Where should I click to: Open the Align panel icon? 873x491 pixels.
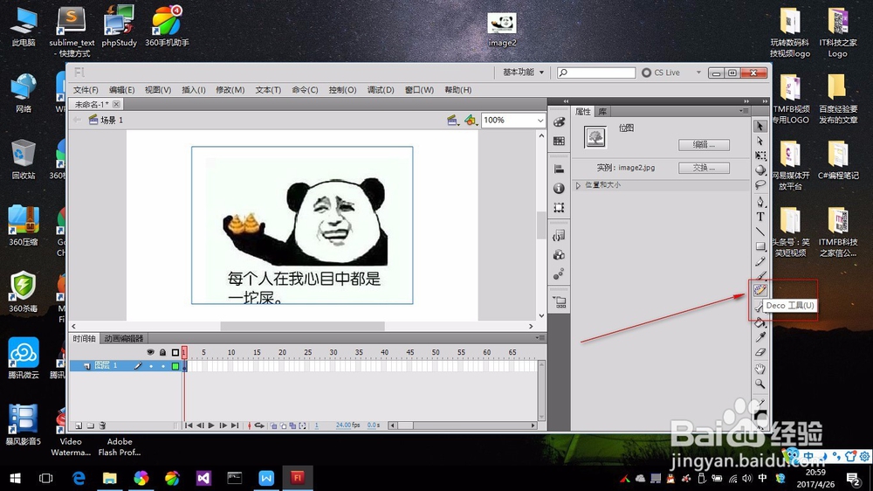559,169
